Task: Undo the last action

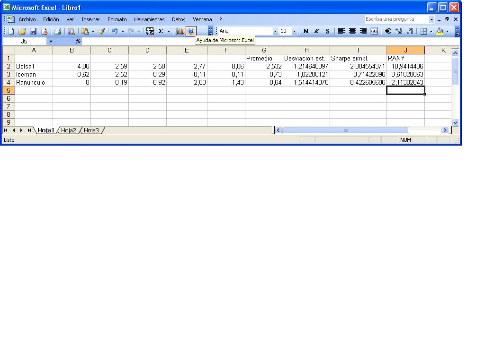Action: tap(115, 31)
